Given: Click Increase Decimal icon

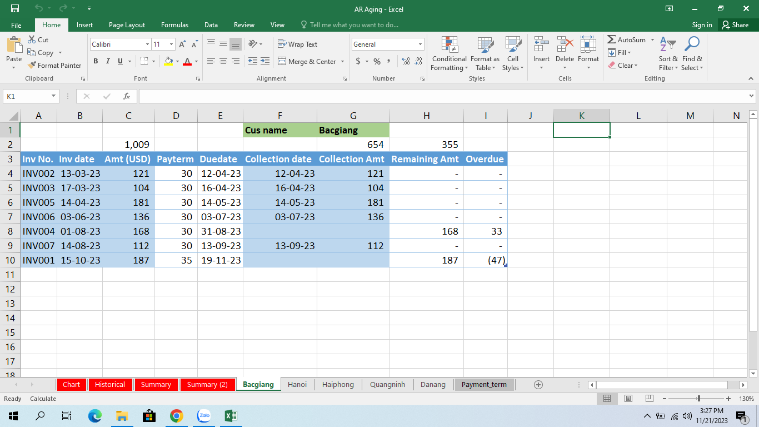Looking at the screenshot, I should click(x=405, y=62).
